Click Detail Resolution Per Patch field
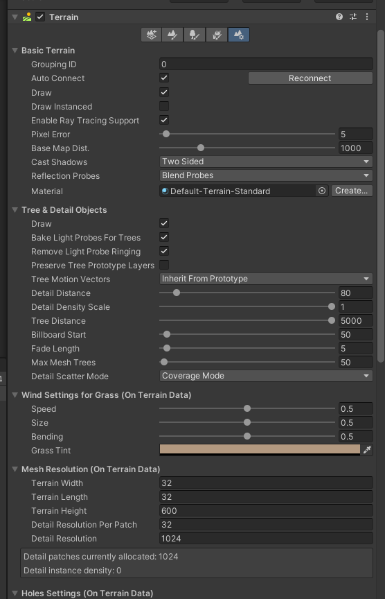 tap(266, 525)
